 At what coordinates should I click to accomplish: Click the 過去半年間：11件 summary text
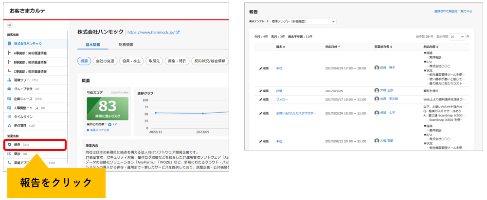[x=300, y=36]
